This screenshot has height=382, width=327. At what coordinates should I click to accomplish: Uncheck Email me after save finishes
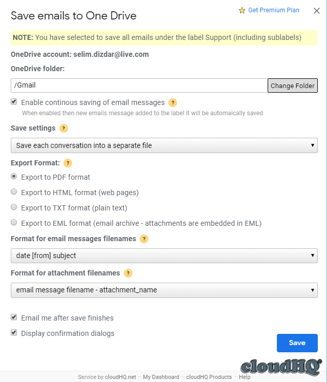(14, 317)
